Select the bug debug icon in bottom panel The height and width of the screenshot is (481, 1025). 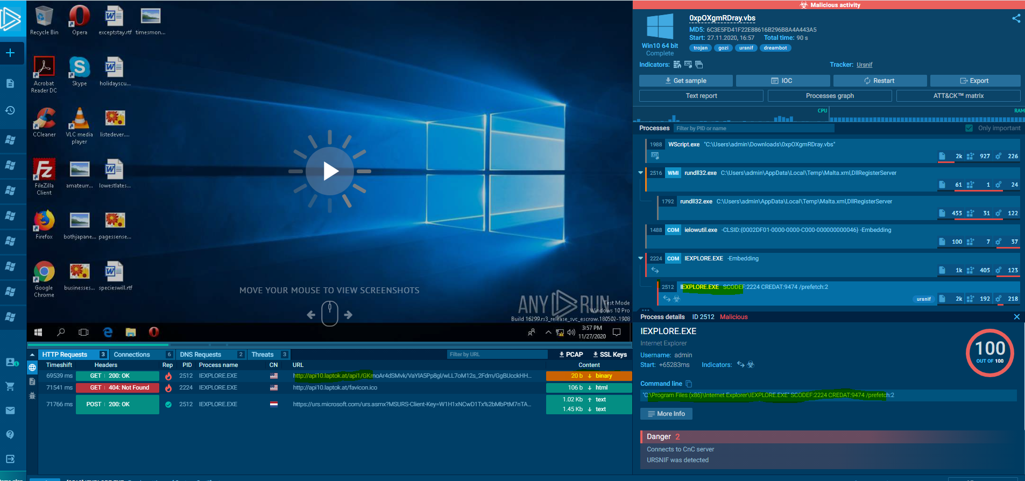32,395
